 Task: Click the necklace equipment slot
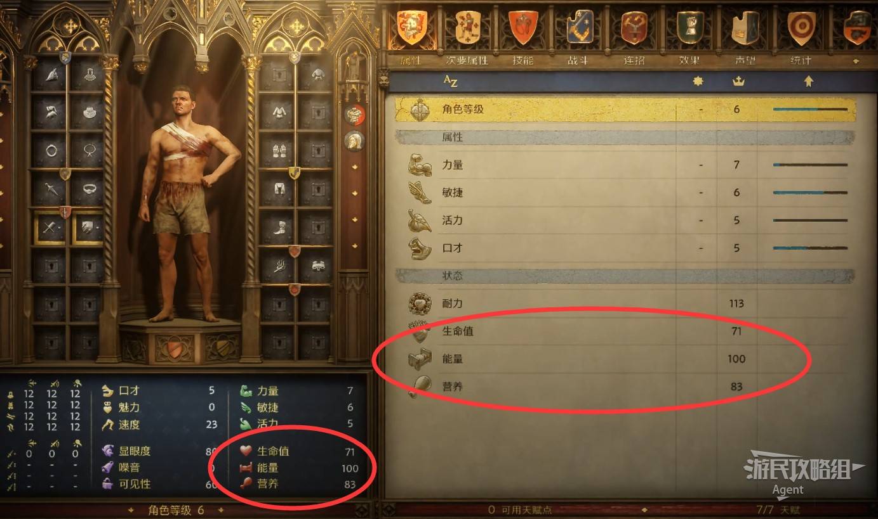pyautogui.click(x=88, y=151)
